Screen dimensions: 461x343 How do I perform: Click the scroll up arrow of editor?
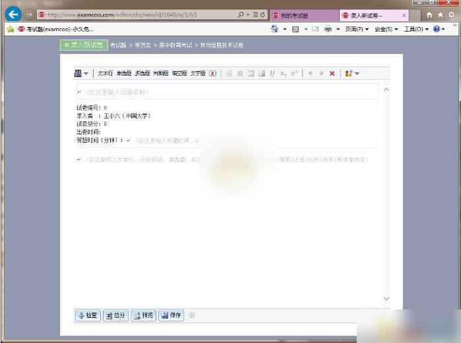(x=386, y=90)
